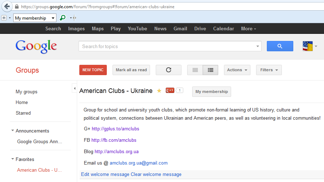Open YouTube in the Google bar
This screenshot has width=324, height=182.
pyautogui.click(x=138, y=28)
